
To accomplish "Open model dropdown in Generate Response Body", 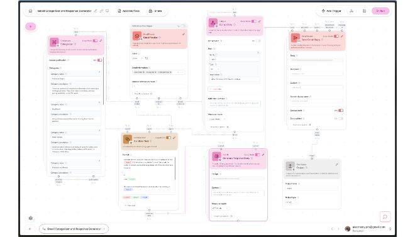I will 220,209.
